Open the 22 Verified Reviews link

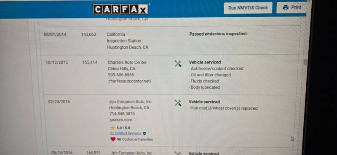125,133
